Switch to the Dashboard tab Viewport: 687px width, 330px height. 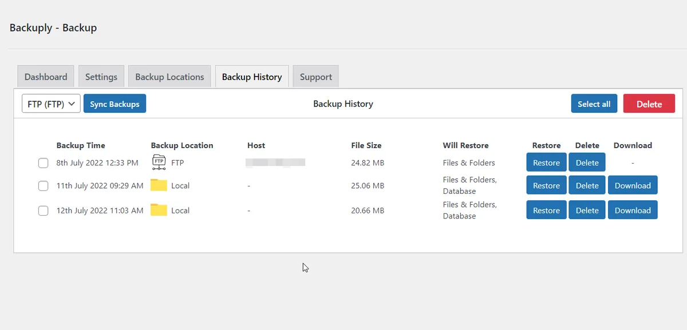coord(46,77)
